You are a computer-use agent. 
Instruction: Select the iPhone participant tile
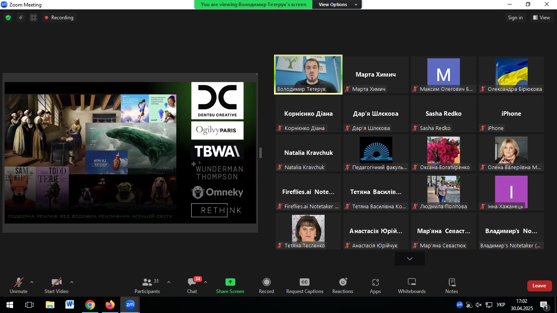511,114
